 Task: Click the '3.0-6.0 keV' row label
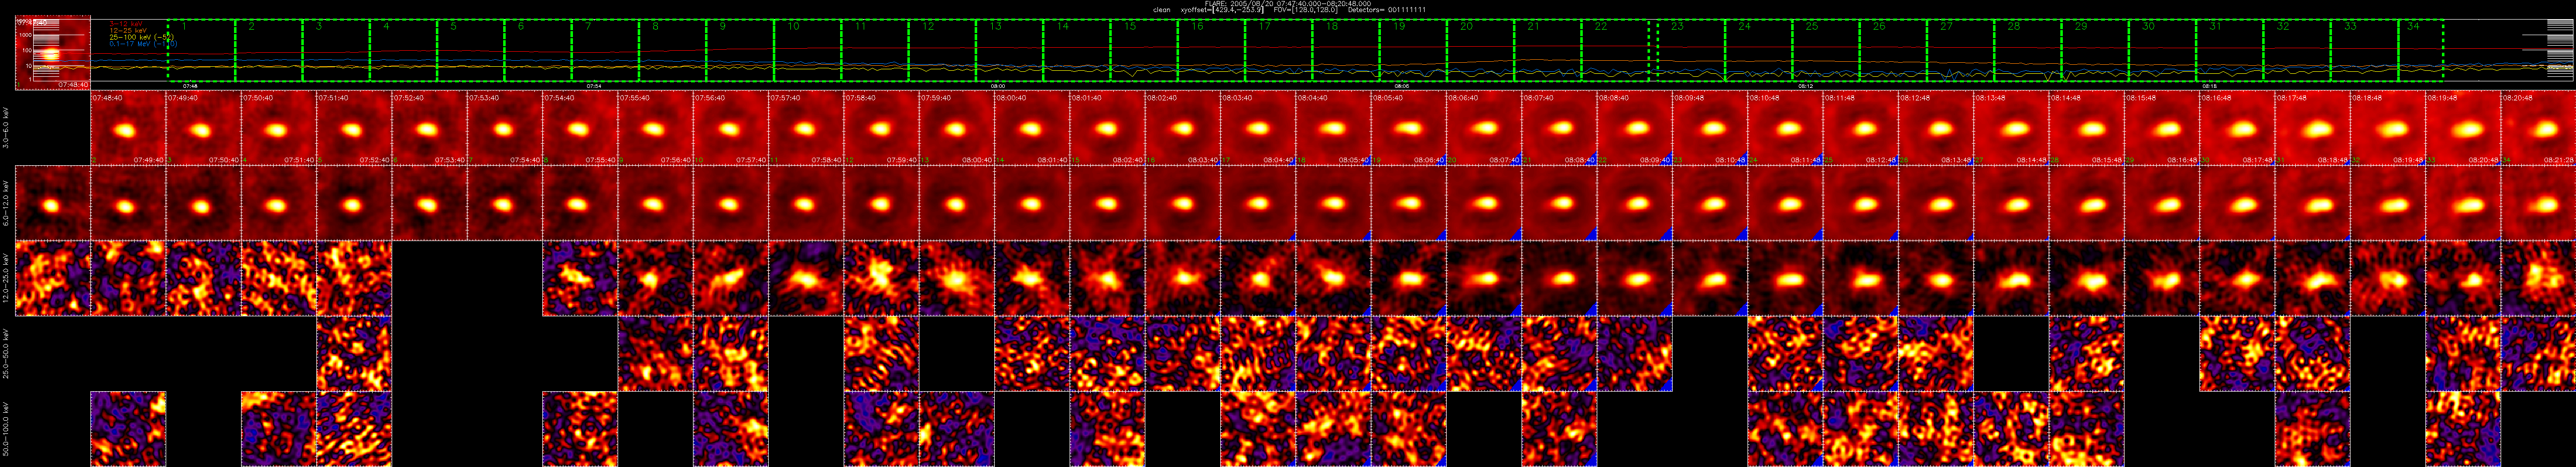pyautogui.click(x=7, y=129)
